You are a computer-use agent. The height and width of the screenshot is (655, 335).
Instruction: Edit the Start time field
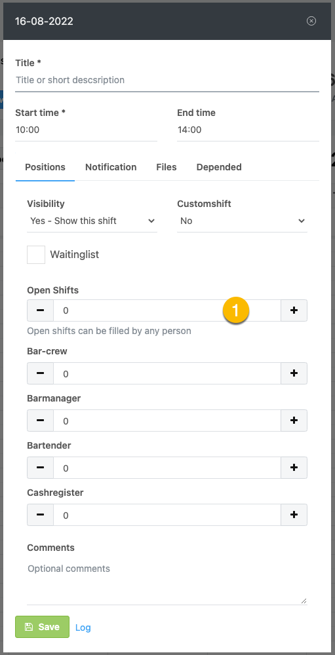[86, 130]
